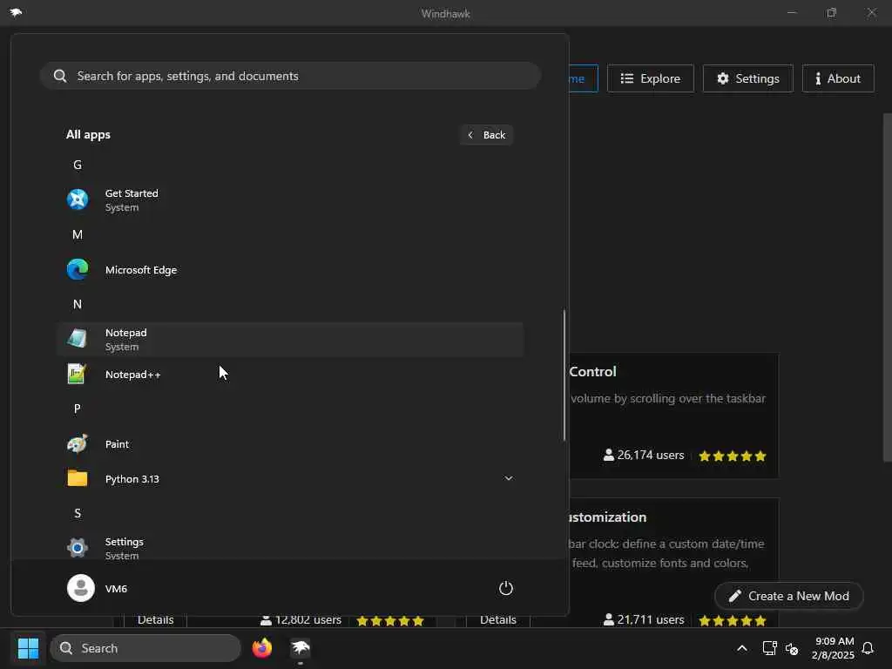The image size is (892, 669).
Task: Click the letter S section header
Action: coord(78,513)
